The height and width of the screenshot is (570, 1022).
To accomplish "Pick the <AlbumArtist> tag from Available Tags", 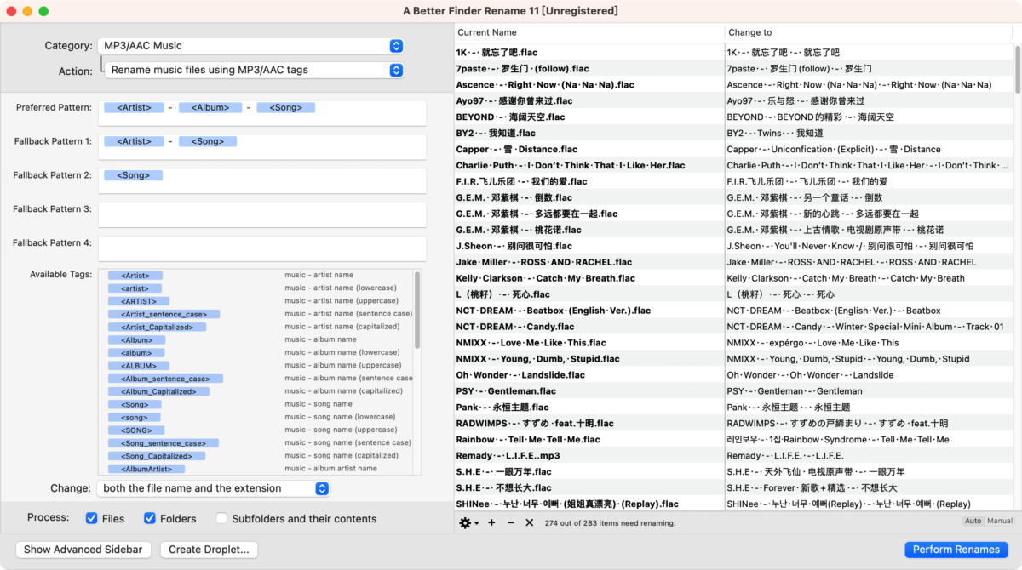I will [147, 469].
